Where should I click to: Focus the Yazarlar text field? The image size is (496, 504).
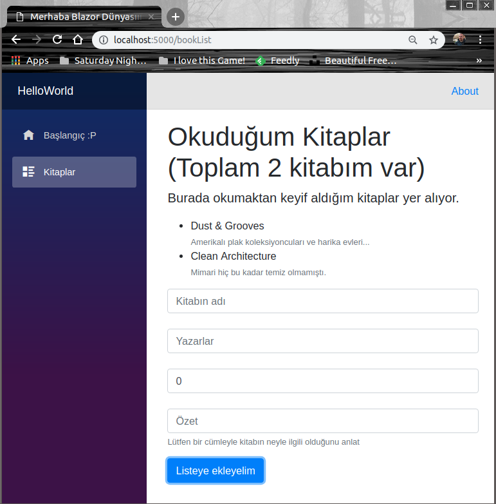(x=322, y=341)
